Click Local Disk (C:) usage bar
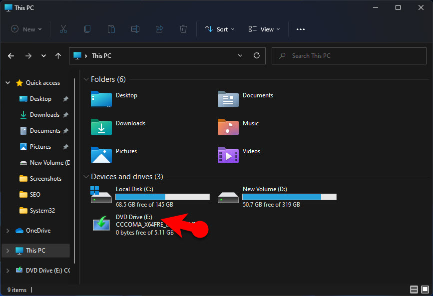Image resolution: width=433 pixels, height=296 pixels. [x=162, y=197]
